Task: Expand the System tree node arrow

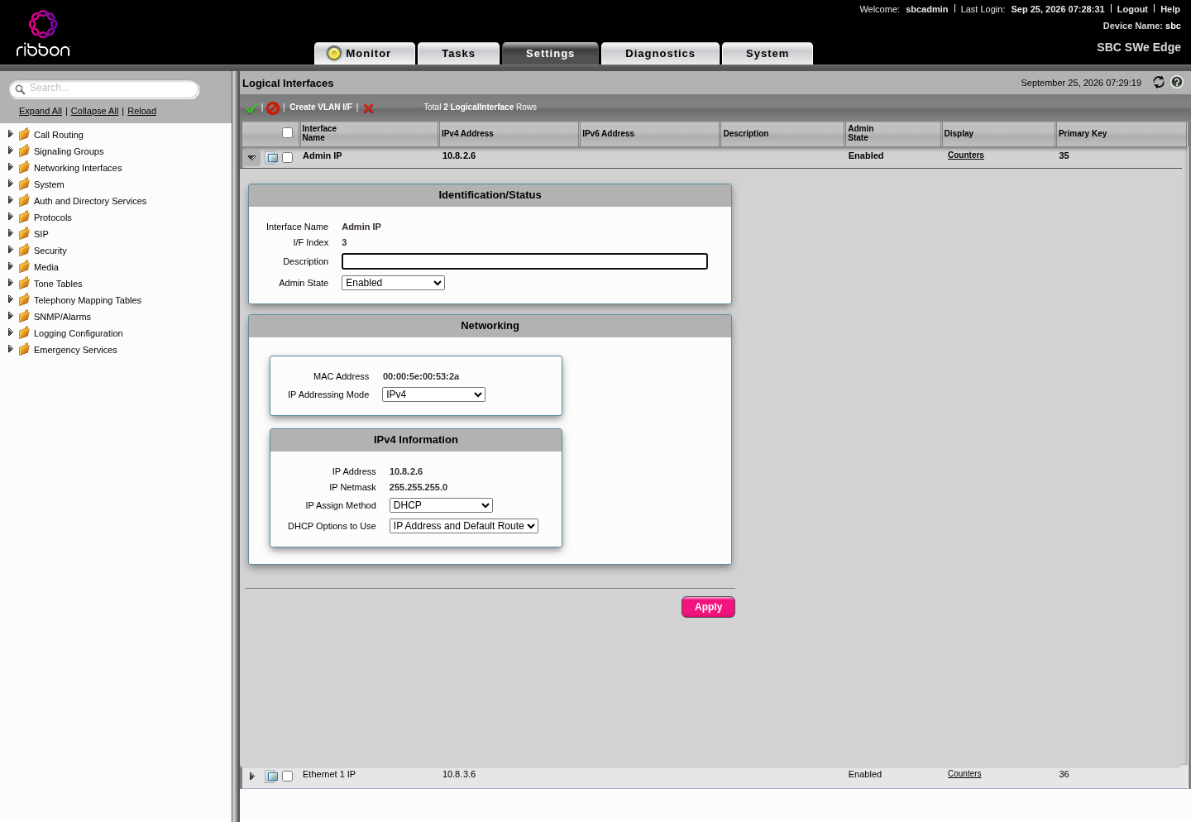Action: click(x=10, y=184)
